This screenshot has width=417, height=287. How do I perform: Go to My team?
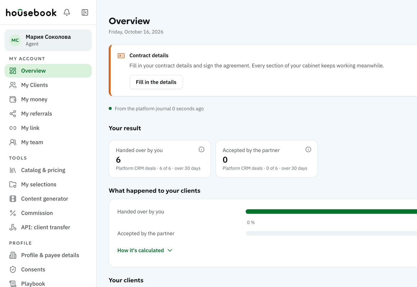(48, 142)
